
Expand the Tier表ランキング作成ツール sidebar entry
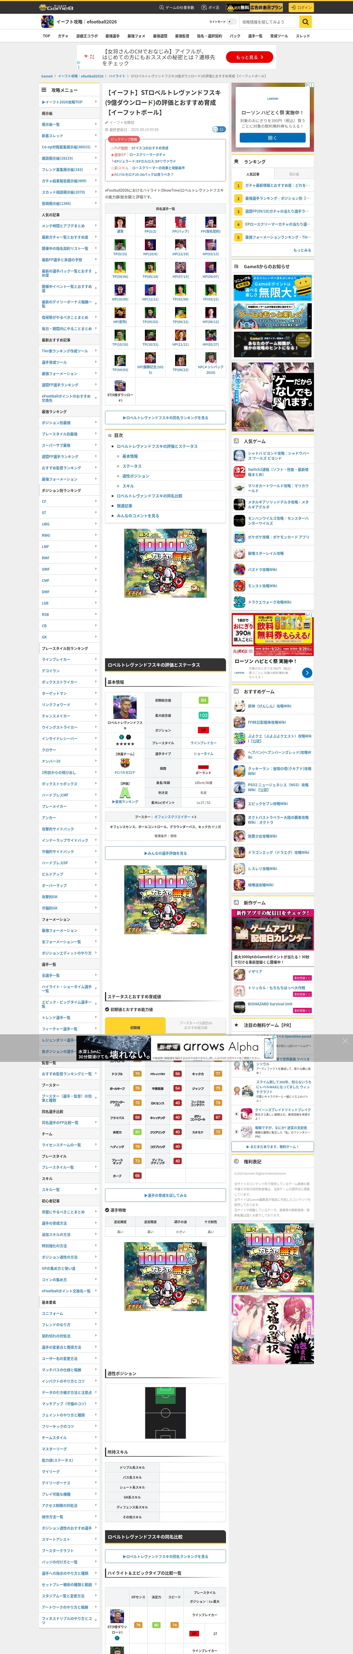(70, 351)
